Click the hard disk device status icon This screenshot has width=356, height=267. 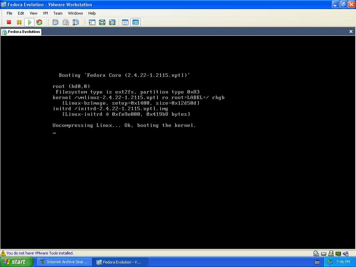(324, 253)
